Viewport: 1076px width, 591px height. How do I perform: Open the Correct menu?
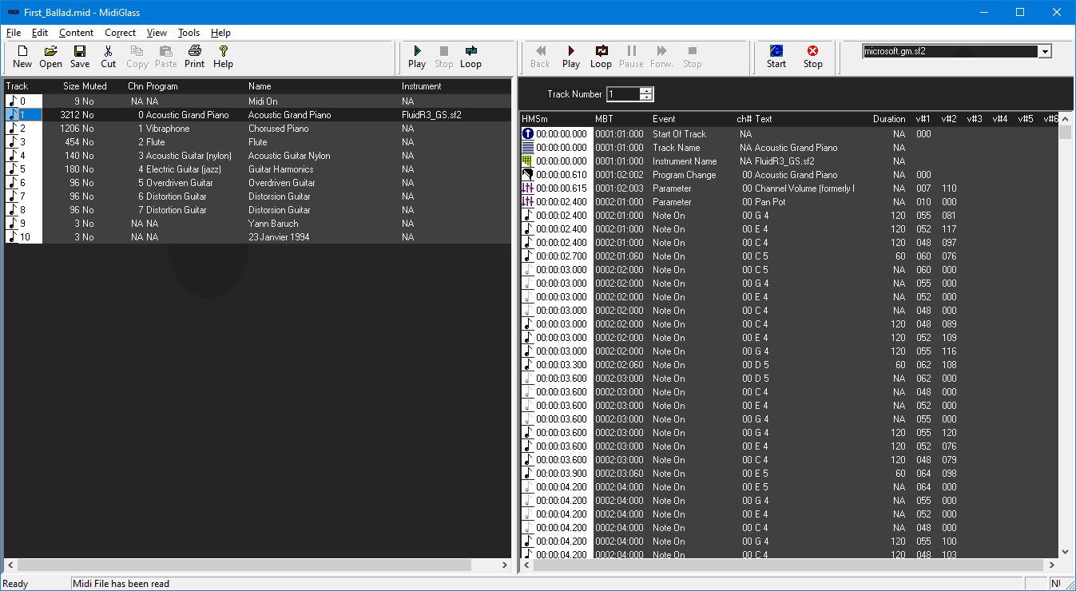point(120,33)
